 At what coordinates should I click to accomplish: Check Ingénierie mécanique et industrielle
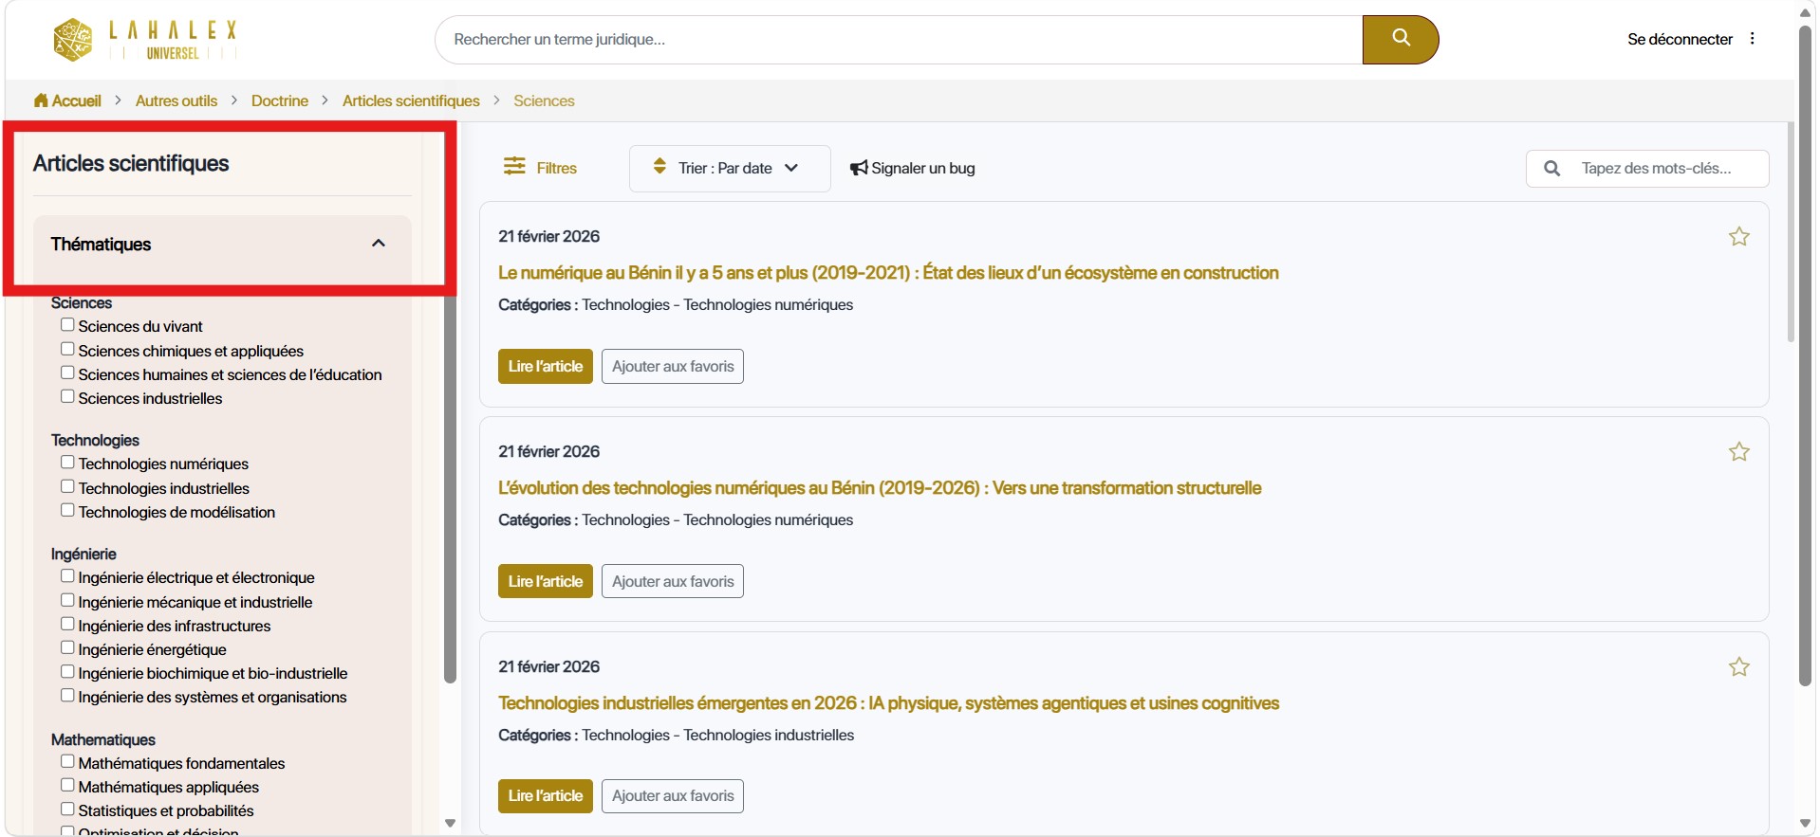pyautogui.click(x=67, y=601)
